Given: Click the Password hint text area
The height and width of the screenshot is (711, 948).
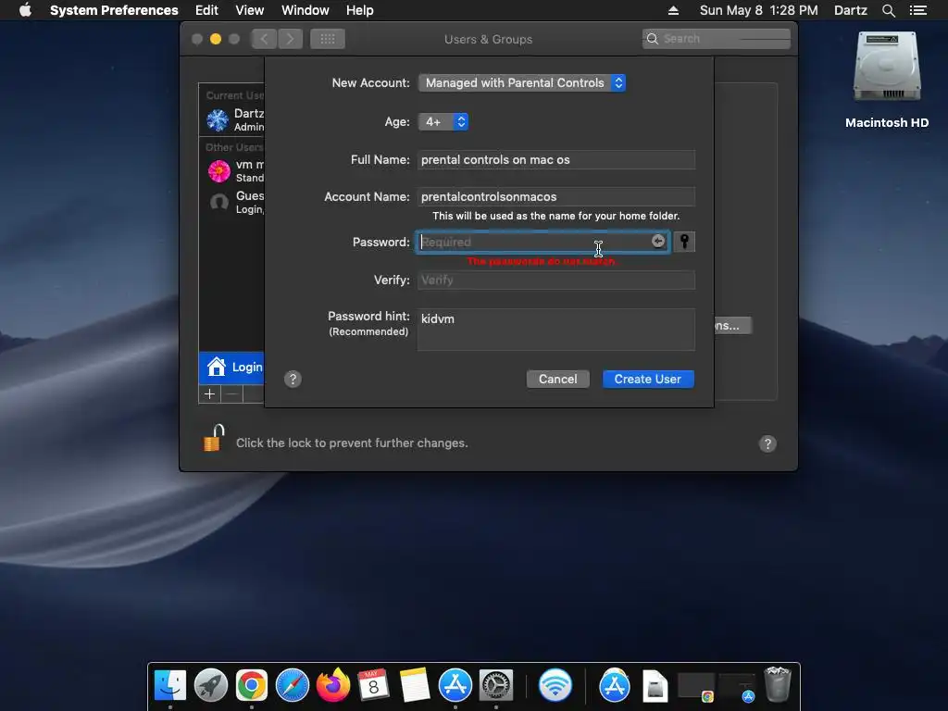Looking at the screenshot, I should click(556, 330).
